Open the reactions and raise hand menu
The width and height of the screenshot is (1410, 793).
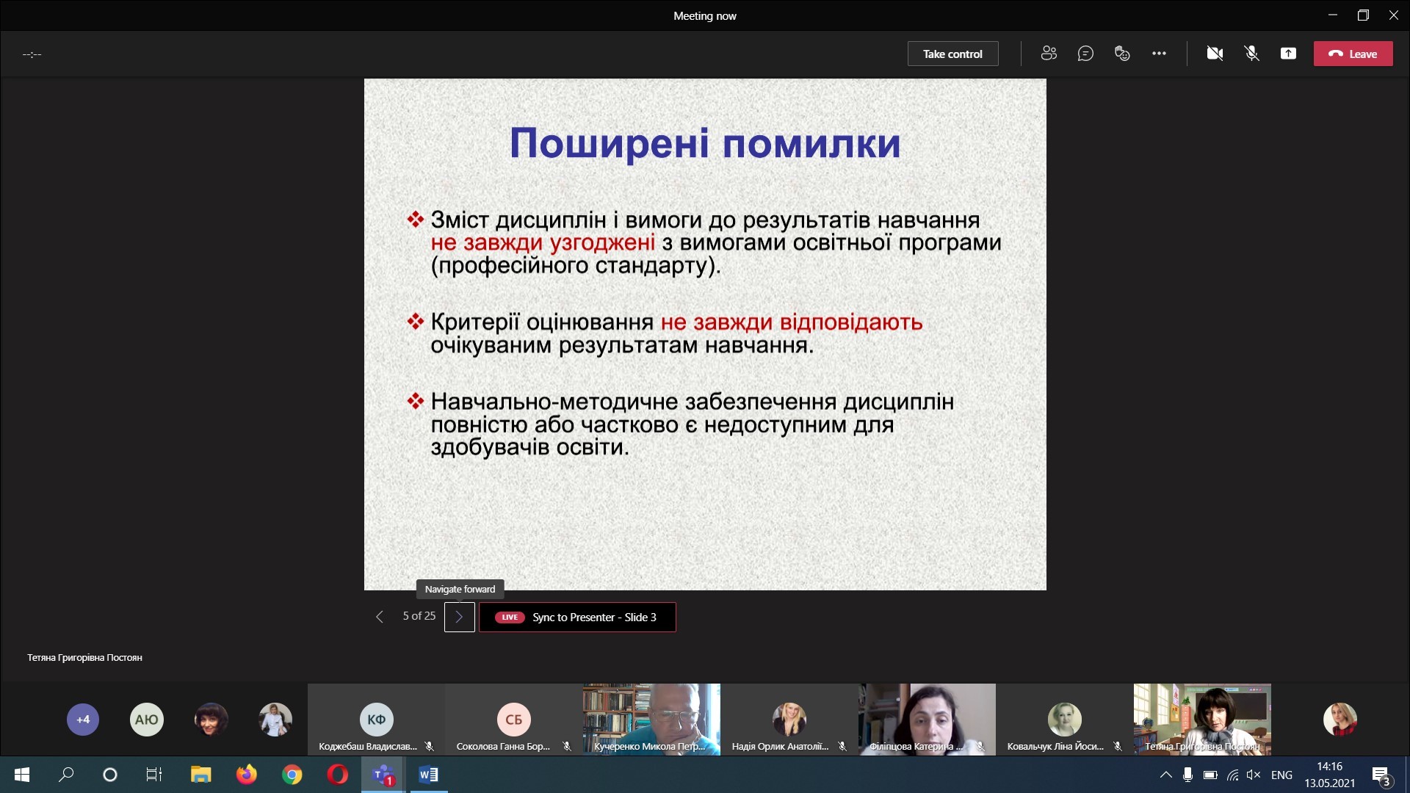pyautogui.click(x=1122, y=54)
